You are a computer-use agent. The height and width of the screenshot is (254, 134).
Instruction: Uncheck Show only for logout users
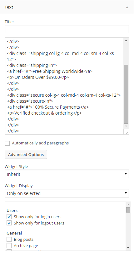(x=9, y=223)
